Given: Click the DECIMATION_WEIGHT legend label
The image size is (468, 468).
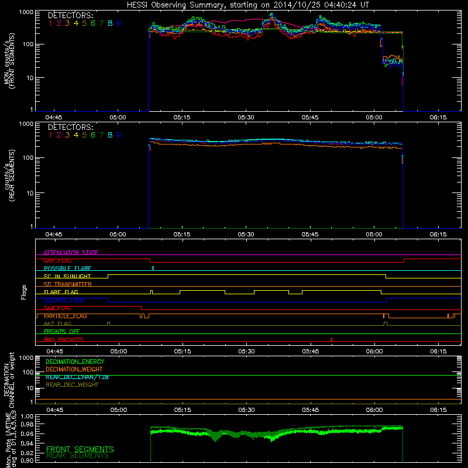Looking at the screenshot, I should pos(74,369).
